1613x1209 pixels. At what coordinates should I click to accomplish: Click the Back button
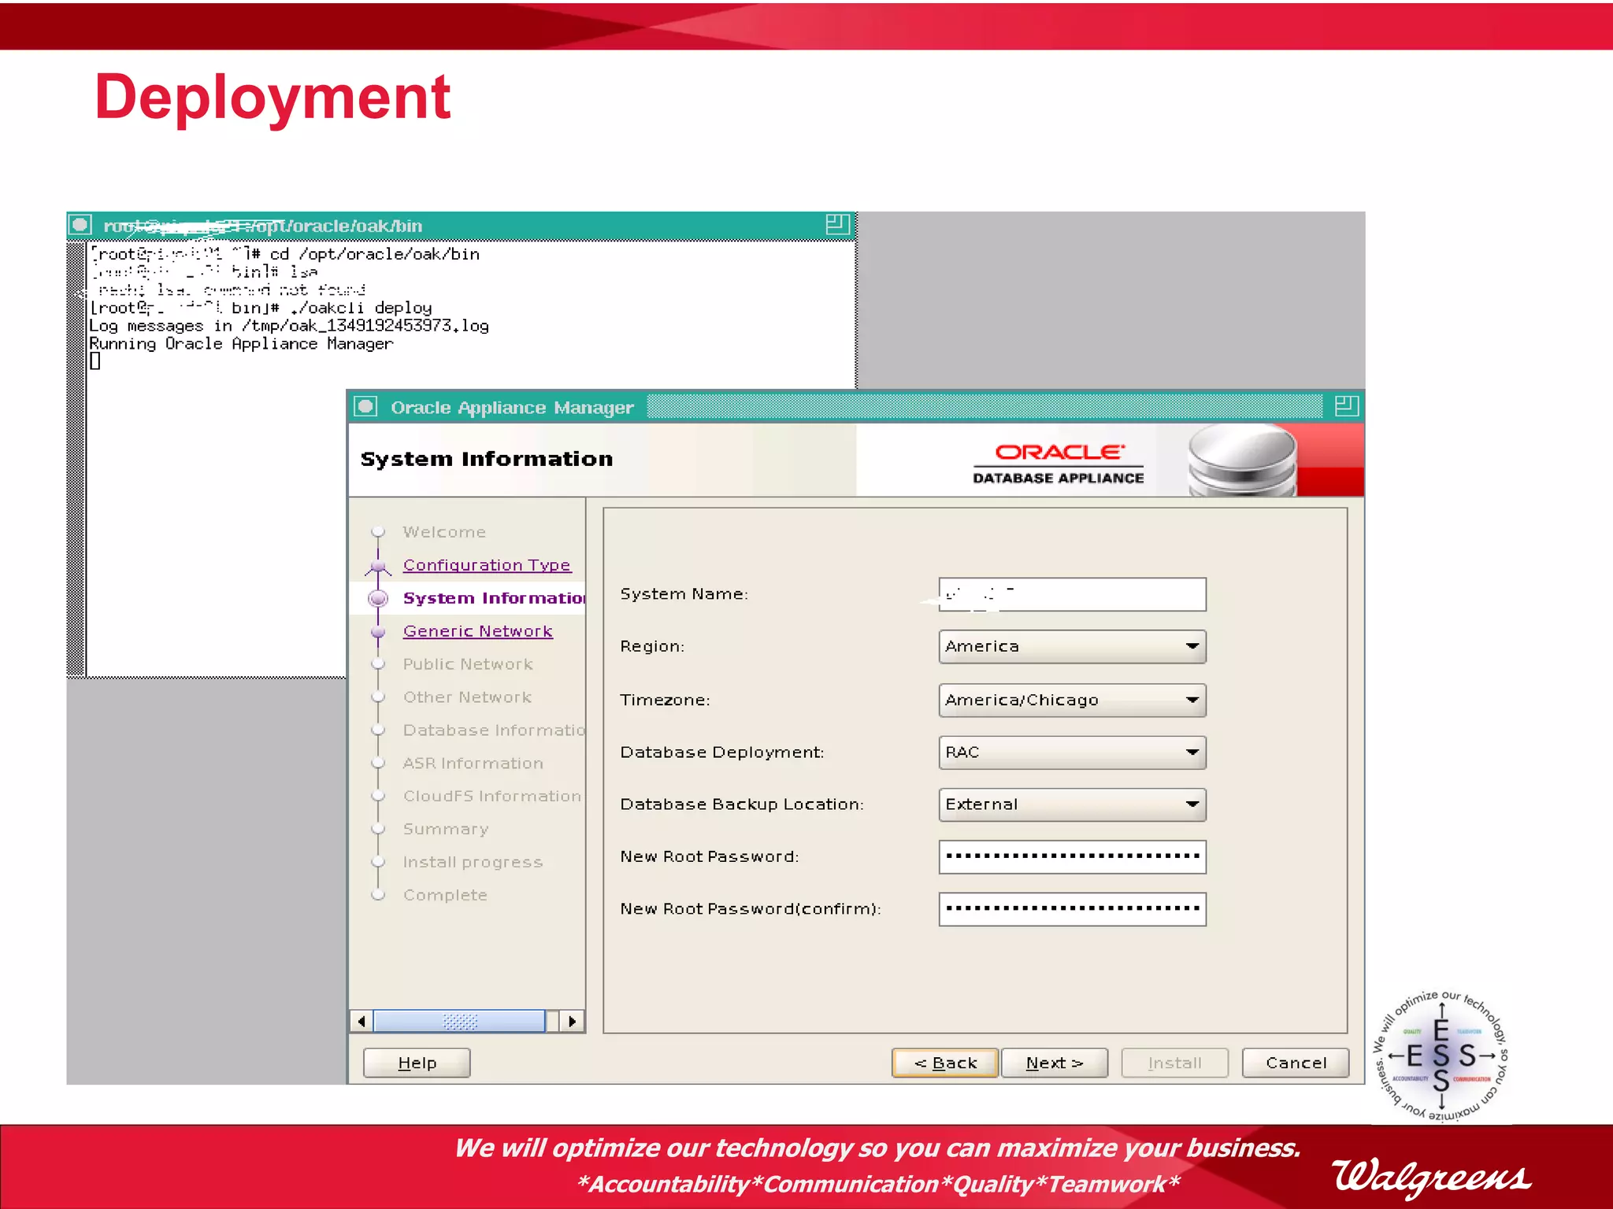(x=945, y=1063)
